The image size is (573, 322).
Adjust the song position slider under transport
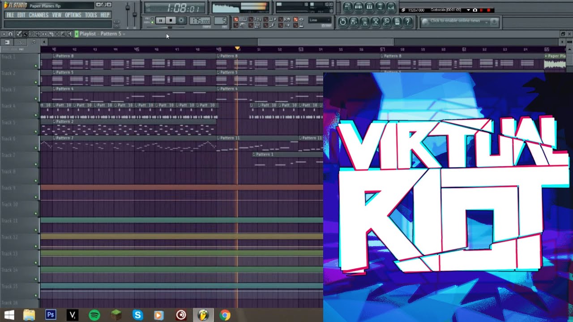pos(170,27)
